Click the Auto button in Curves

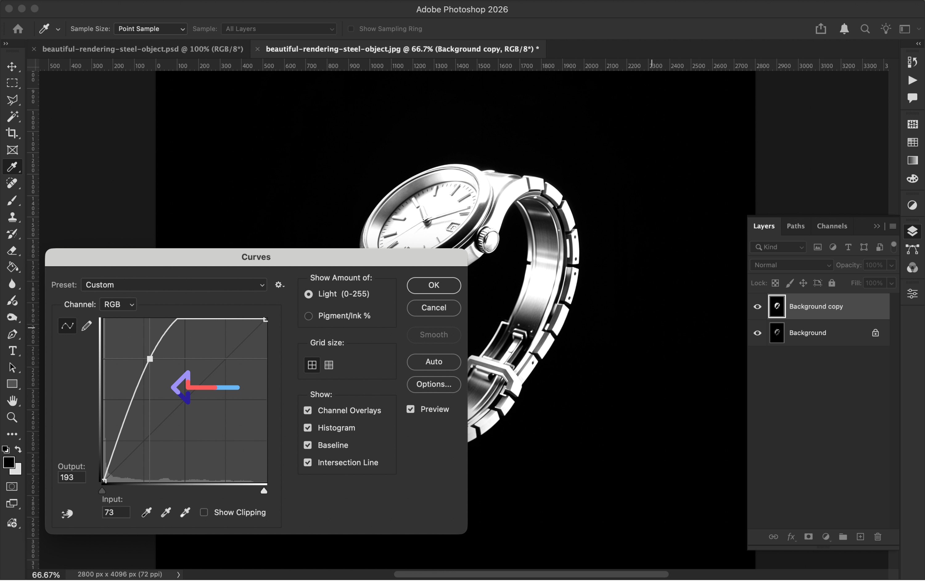click(x=434, y=362)
